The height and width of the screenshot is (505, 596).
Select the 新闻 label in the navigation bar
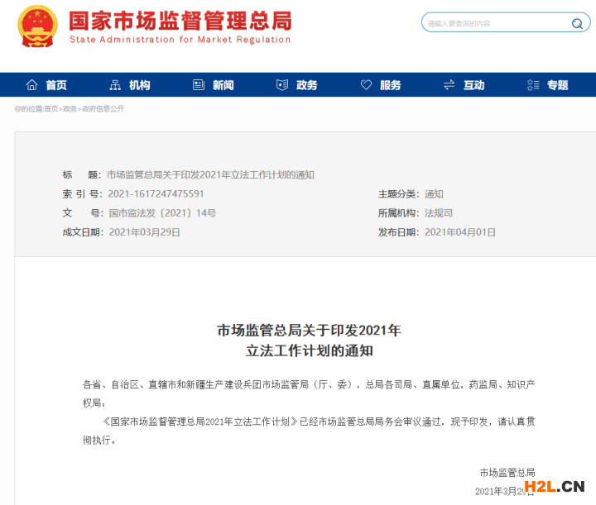[223, 85]
